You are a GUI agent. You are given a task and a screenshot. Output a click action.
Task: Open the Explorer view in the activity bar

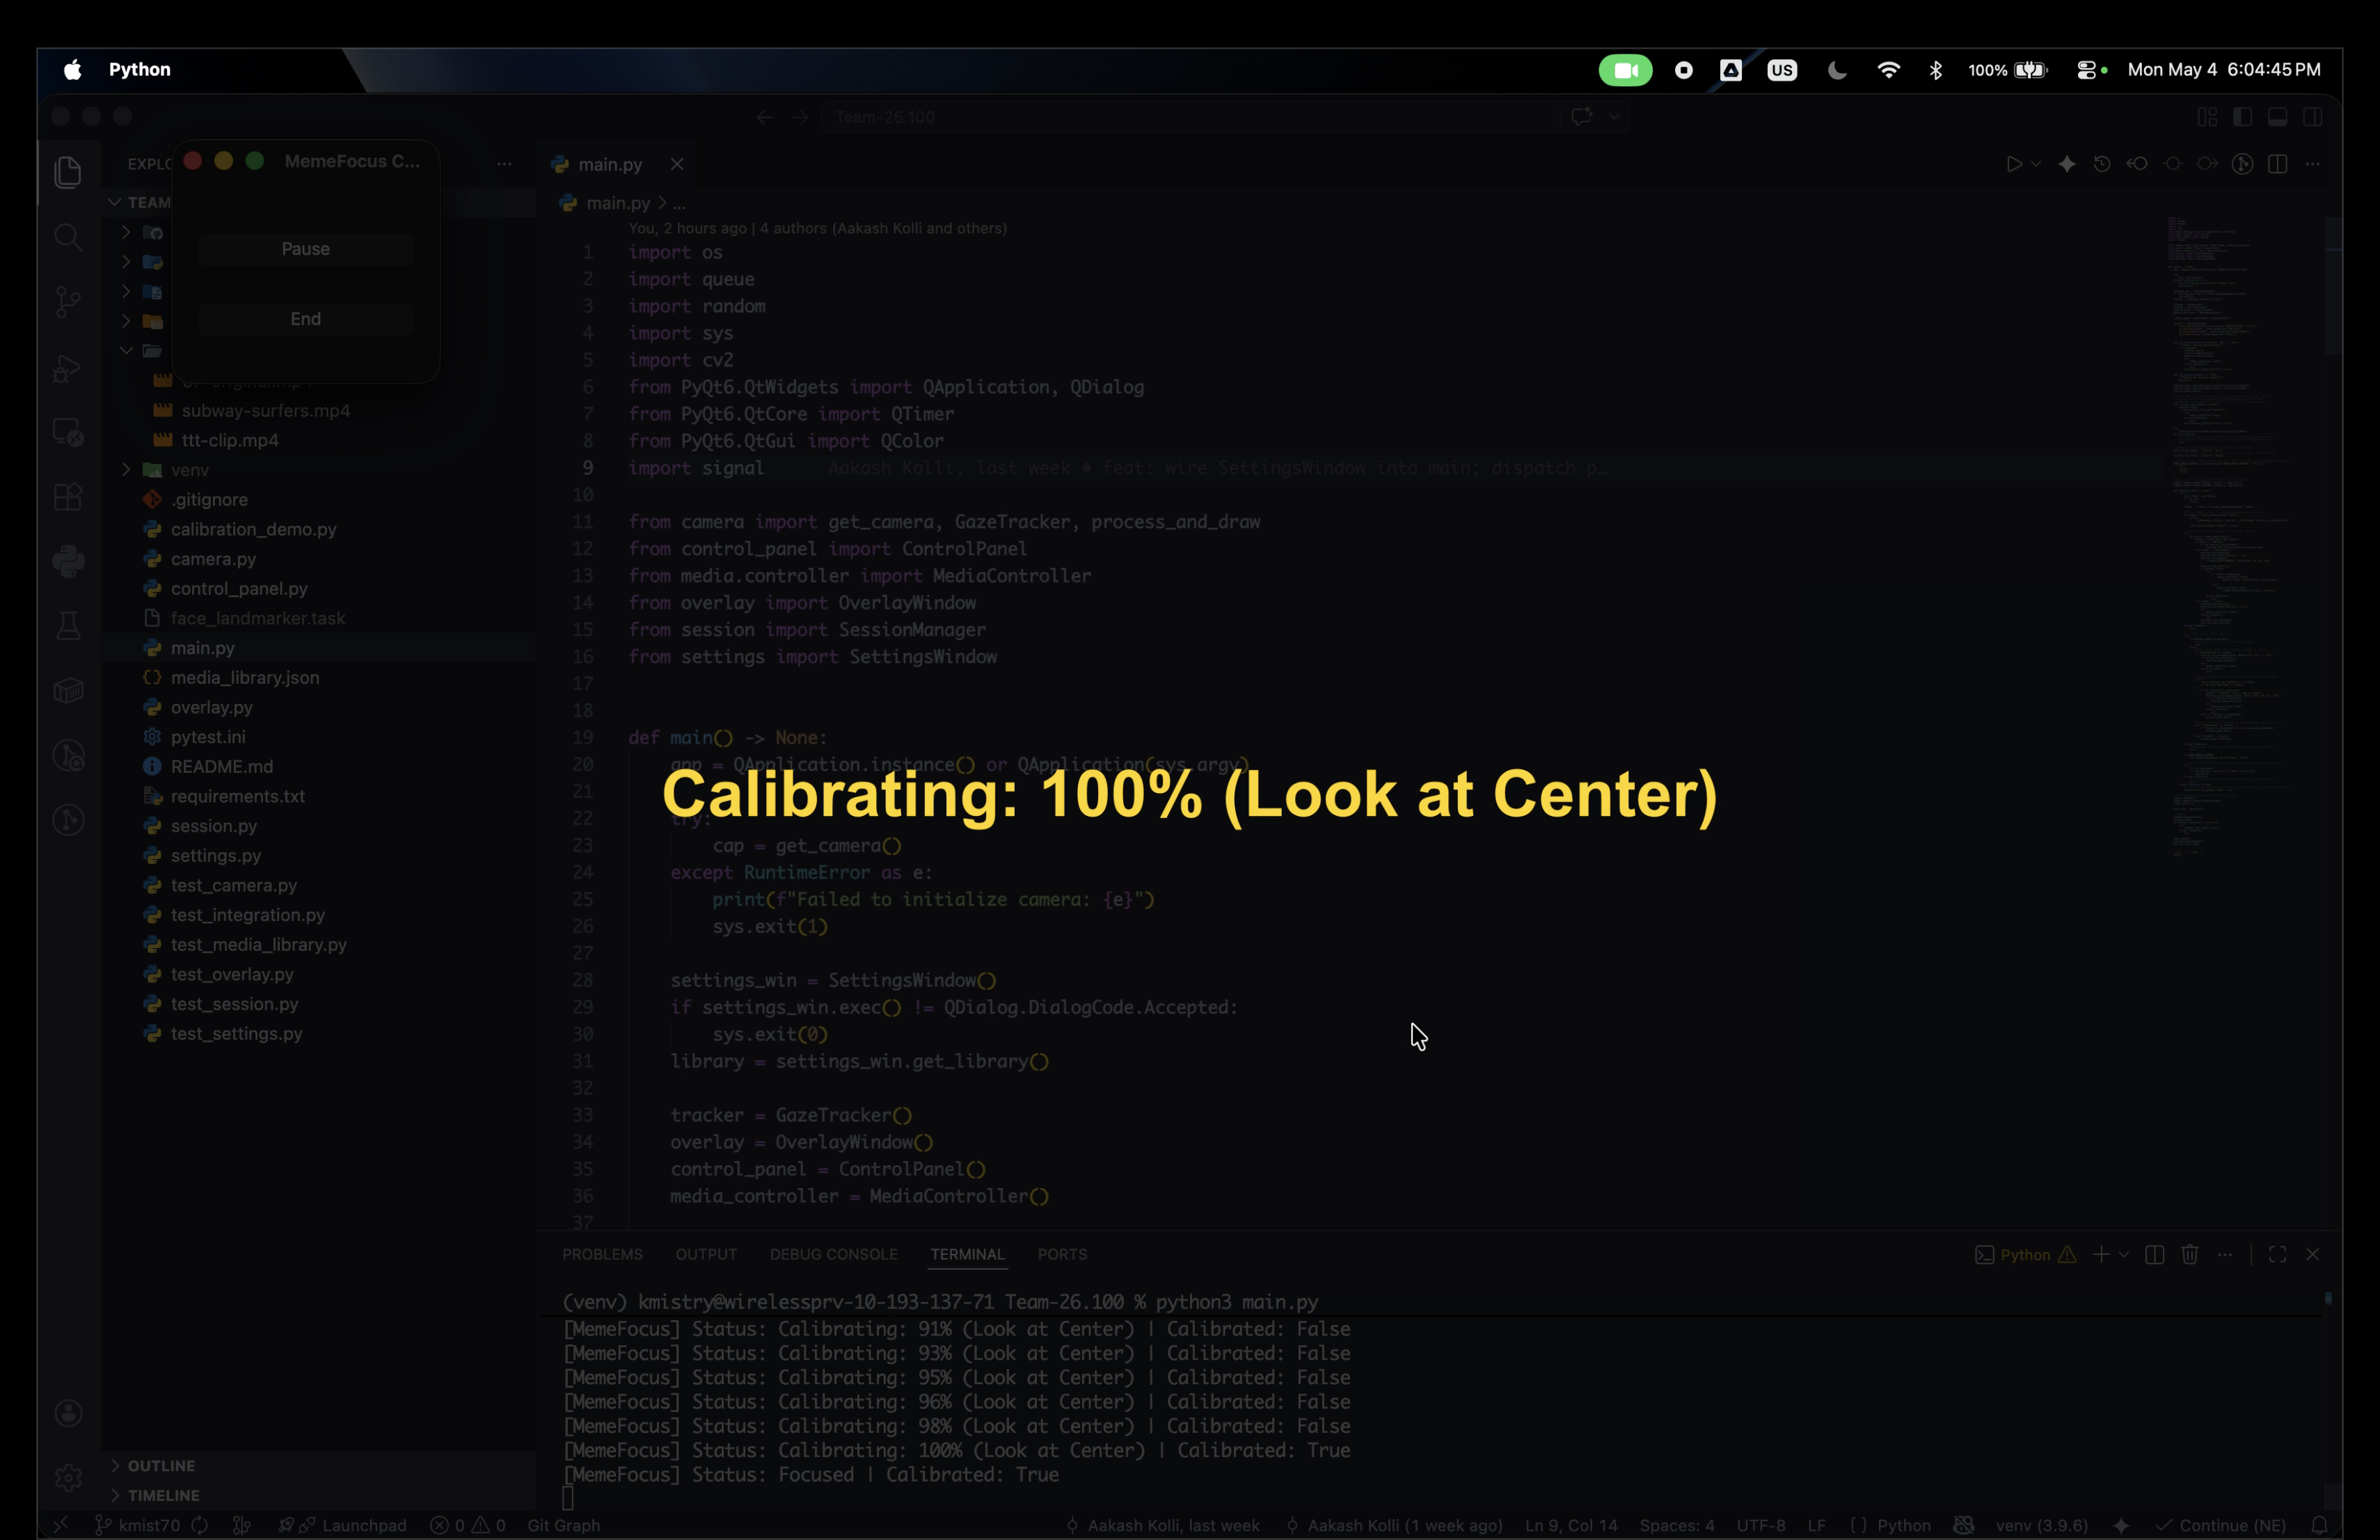point(68,172)
